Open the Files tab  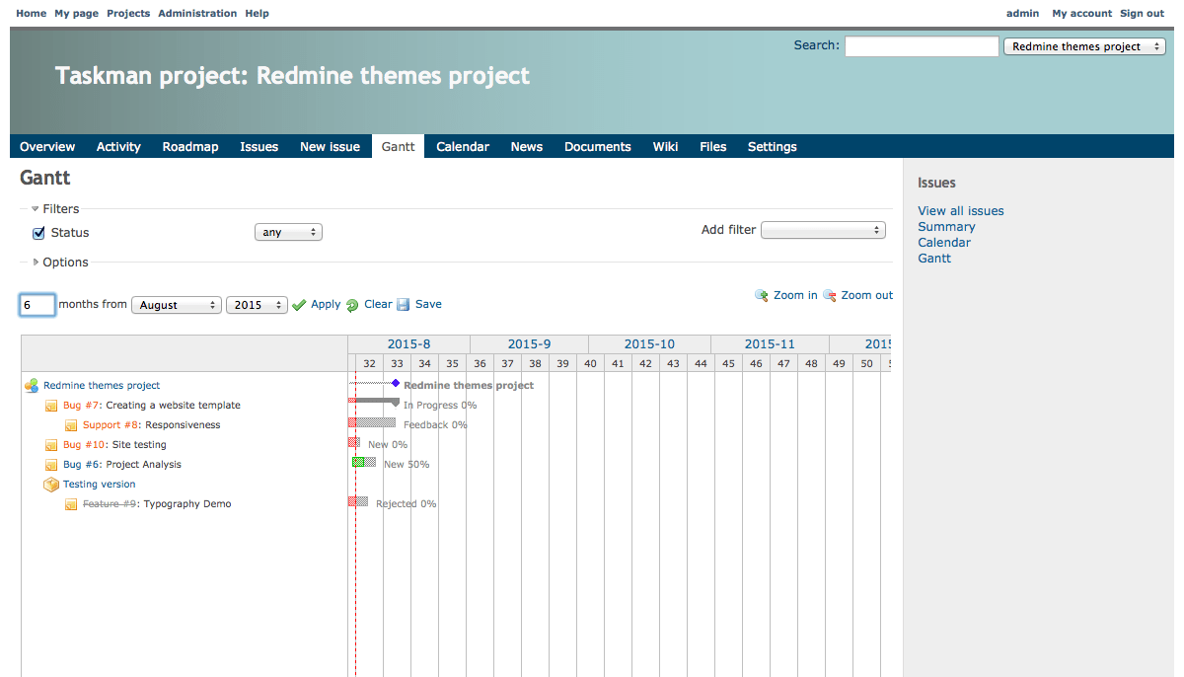713,146
